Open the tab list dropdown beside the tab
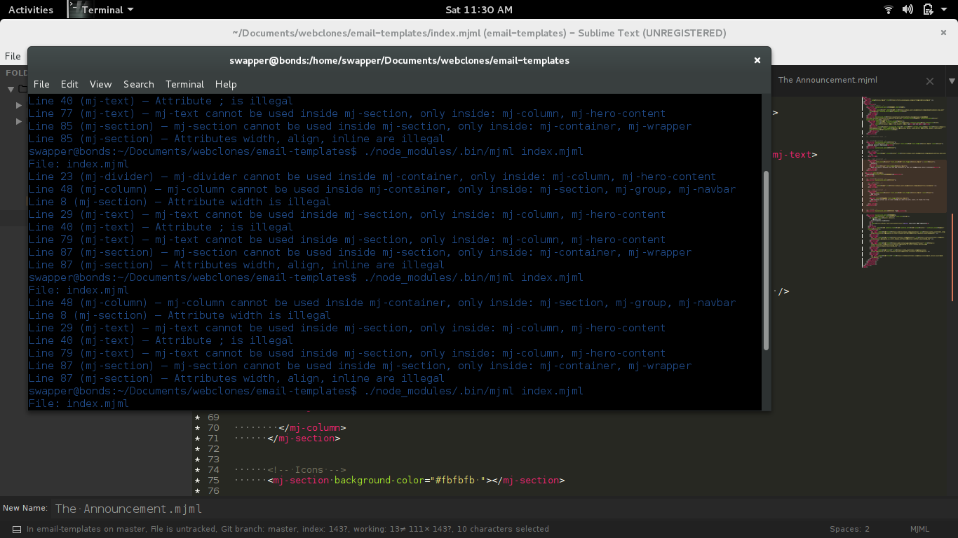This screenshot has width=958, height=538. [950, 80]
